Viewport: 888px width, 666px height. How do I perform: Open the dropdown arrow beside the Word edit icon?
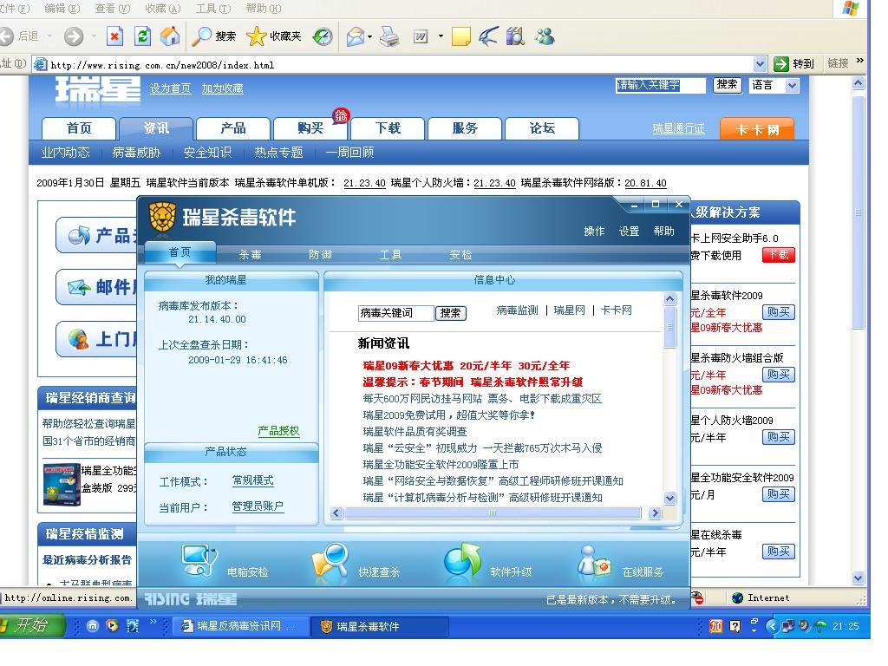(441, 36)
